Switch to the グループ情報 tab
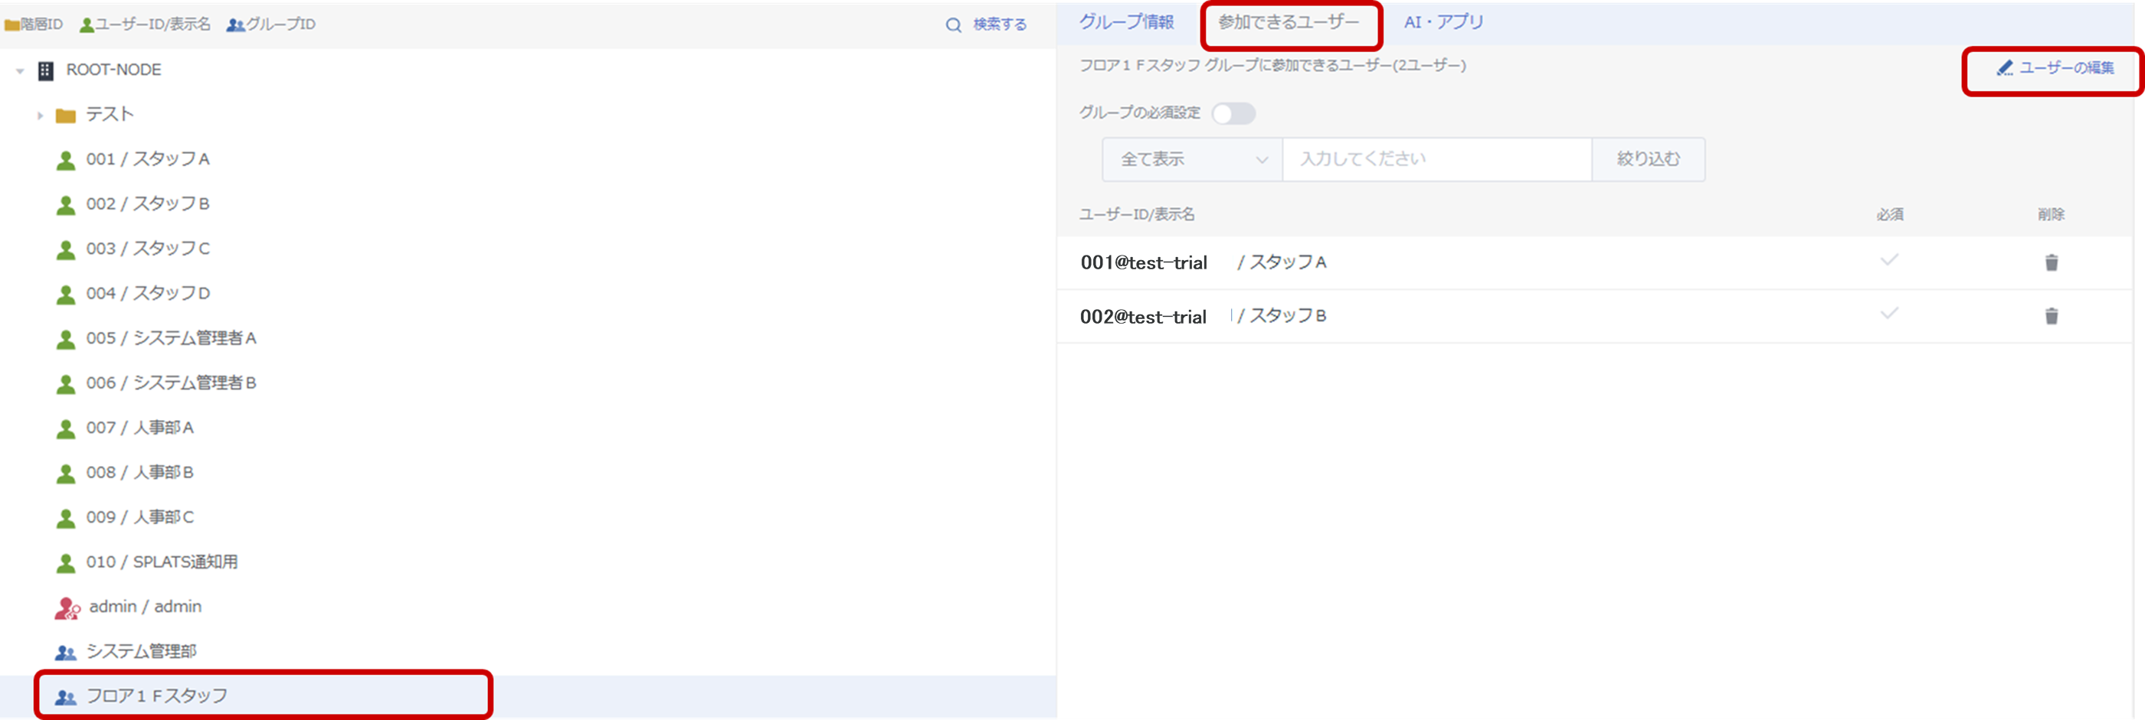Viewport: 2145px width, 720px height. click(x=1127, y=22)
